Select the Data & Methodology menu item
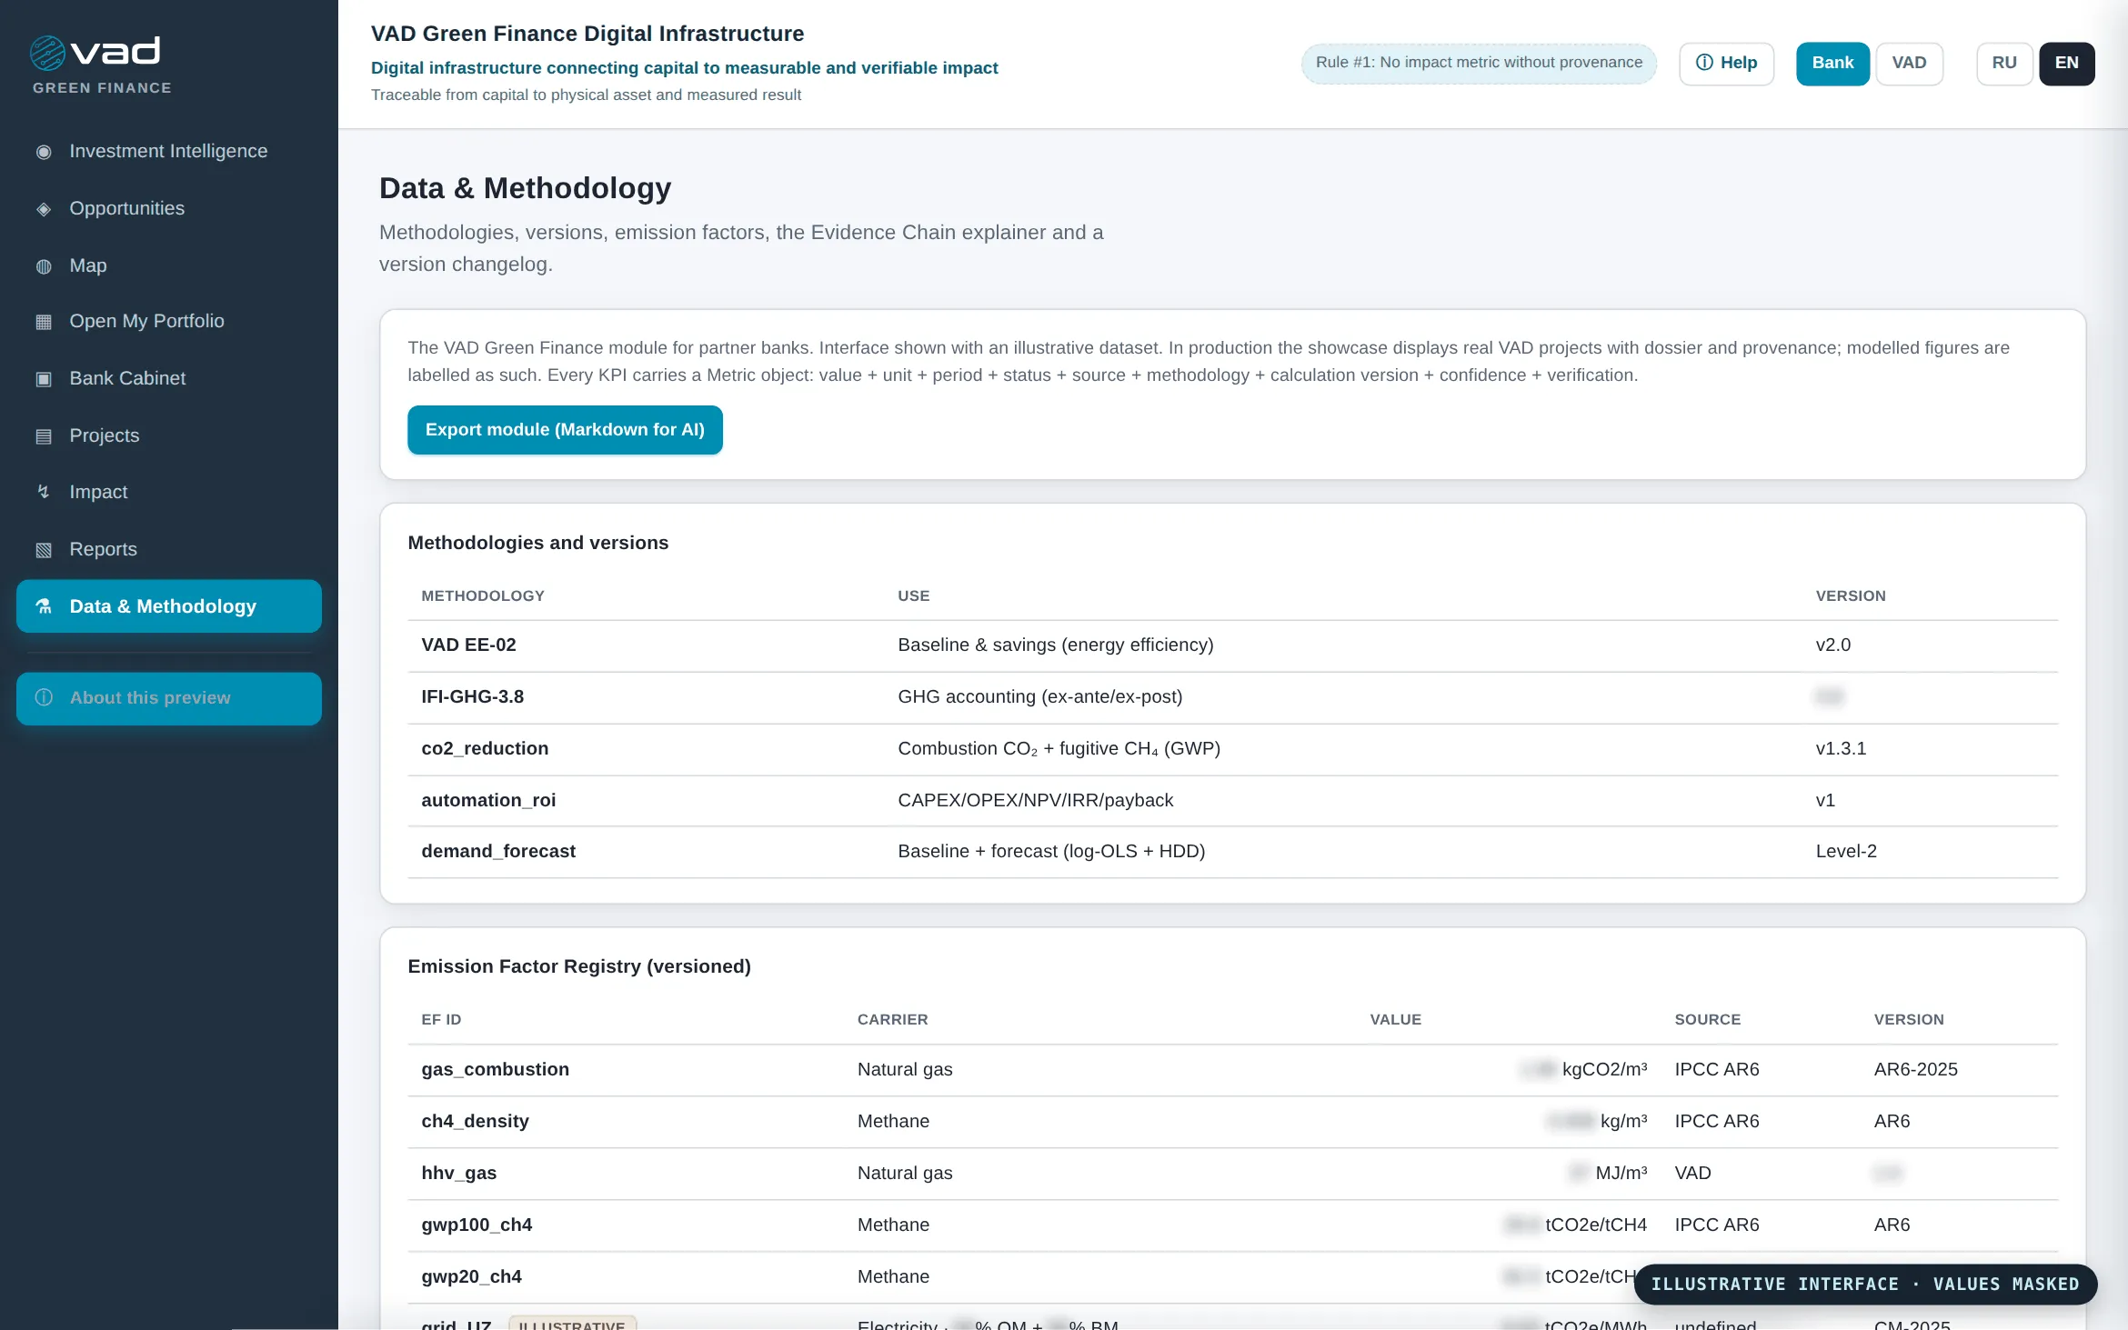 coord(169,606)
